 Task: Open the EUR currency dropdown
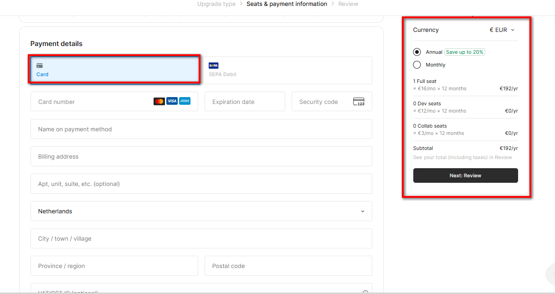(x=502, y=30)
